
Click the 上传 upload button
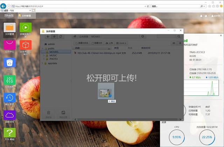(109, 43)
